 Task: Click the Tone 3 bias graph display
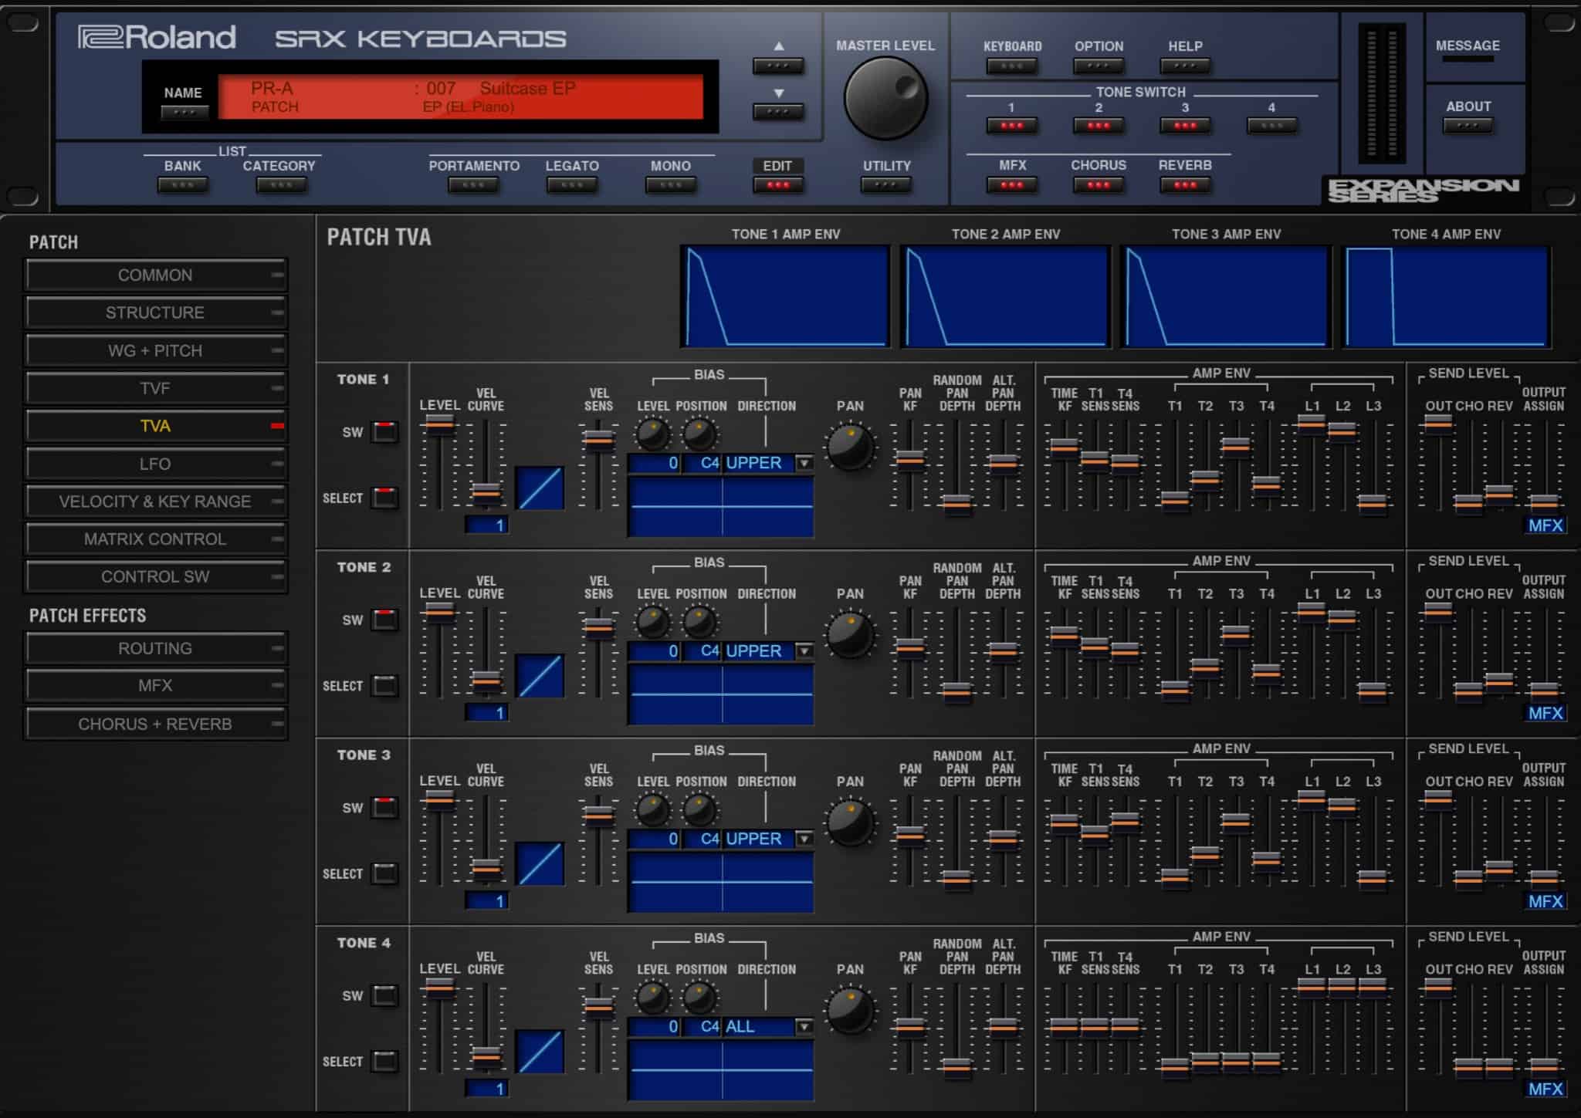pyautogui.click(x=721, y=882)
